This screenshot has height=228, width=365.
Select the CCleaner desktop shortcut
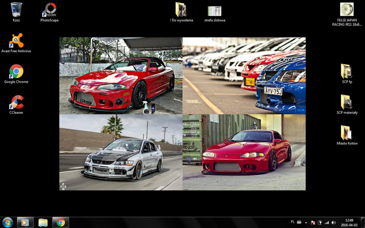tap(16, 105)
